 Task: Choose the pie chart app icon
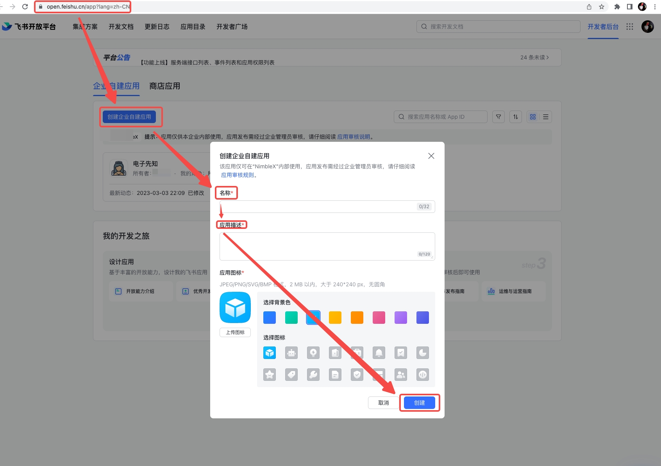point(423,353)
